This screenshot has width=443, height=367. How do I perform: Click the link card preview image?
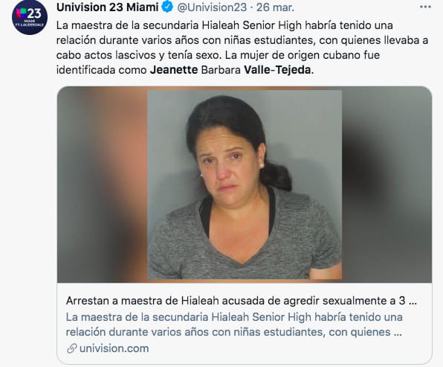245,184
